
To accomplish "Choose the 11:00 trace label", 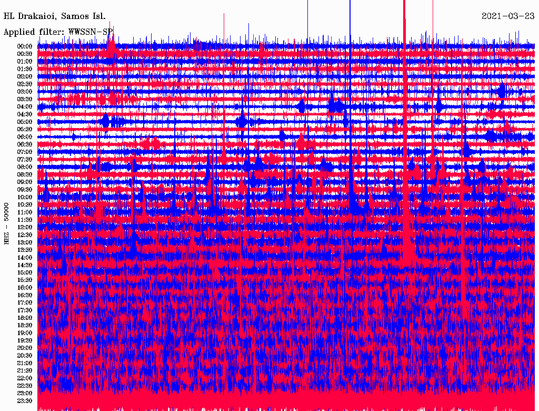I will (25, 212).
